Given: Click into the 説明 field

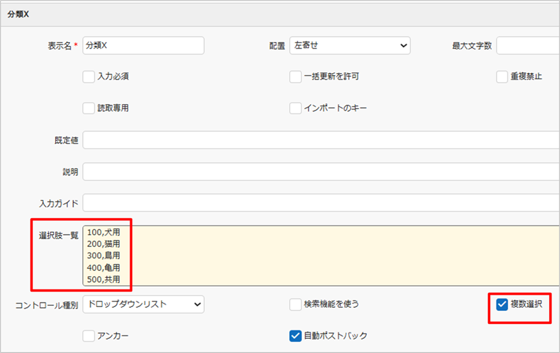Looking at the screenshot, I should tap(321, 172).
